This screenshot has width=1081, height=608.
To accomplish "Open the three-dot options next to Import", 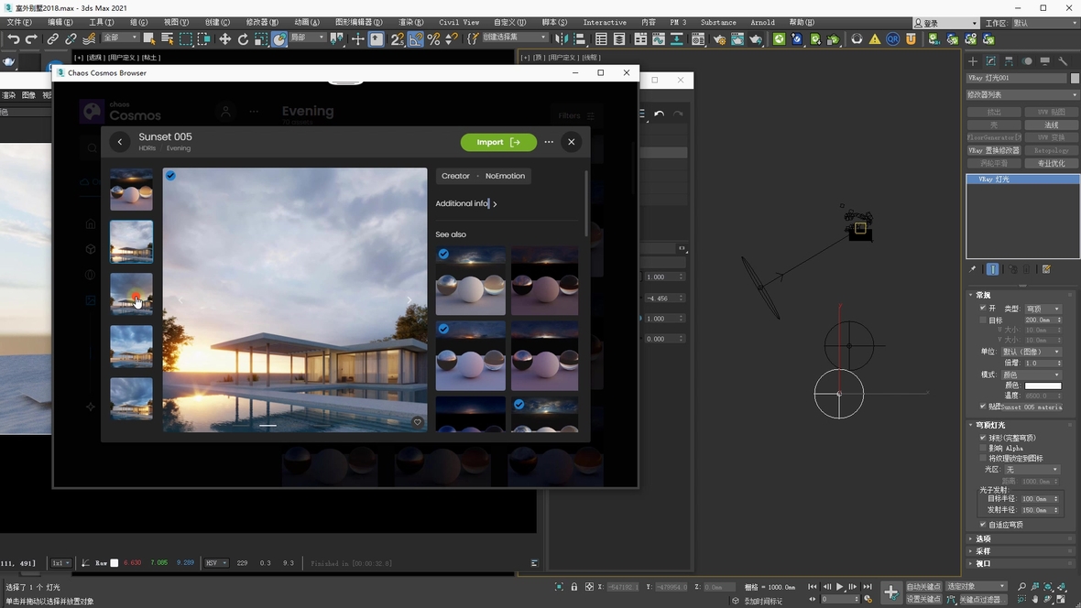I will click(549, 142).
